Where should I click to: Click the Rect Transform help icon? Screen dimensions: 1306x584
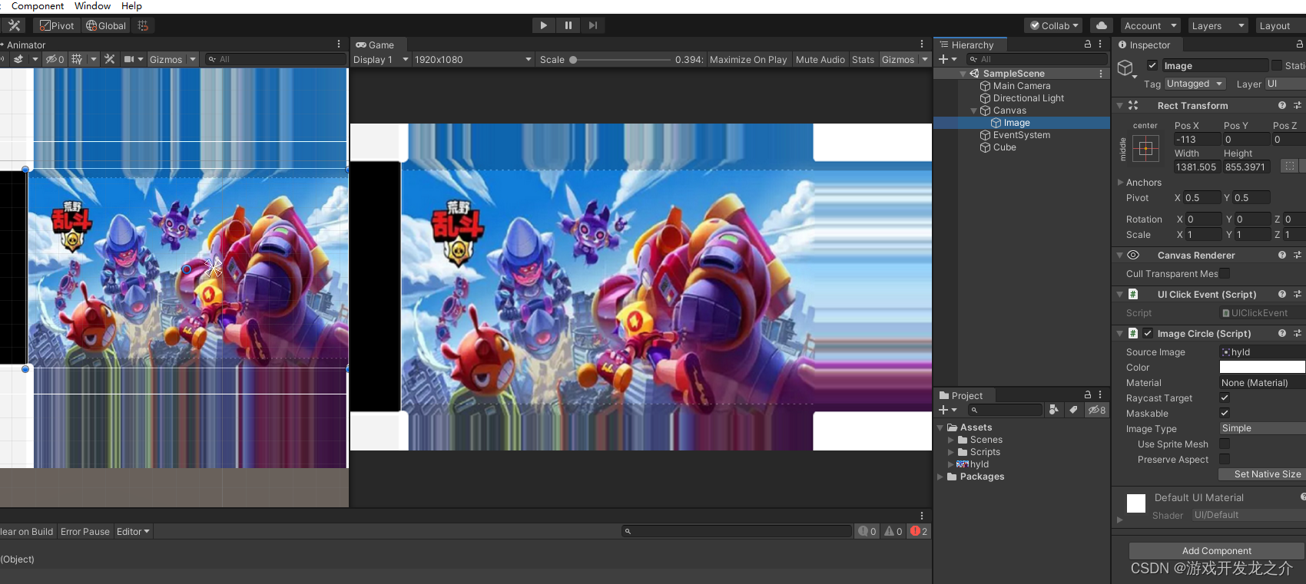tap(1281, 105)
